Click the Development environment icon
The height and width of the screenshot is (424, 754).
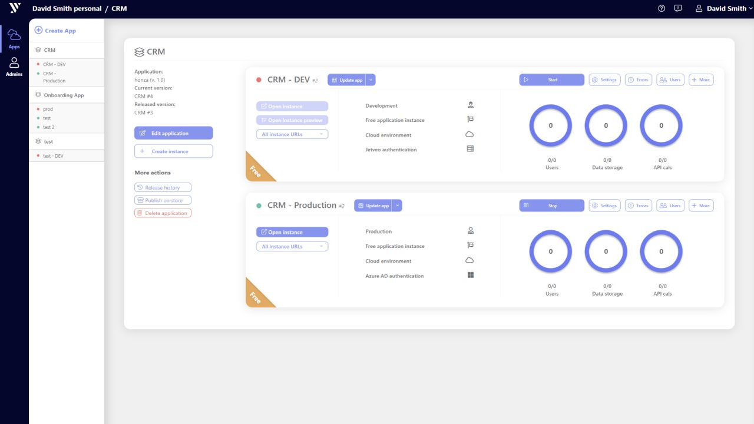pyautogui.click(x=470, y=105)
